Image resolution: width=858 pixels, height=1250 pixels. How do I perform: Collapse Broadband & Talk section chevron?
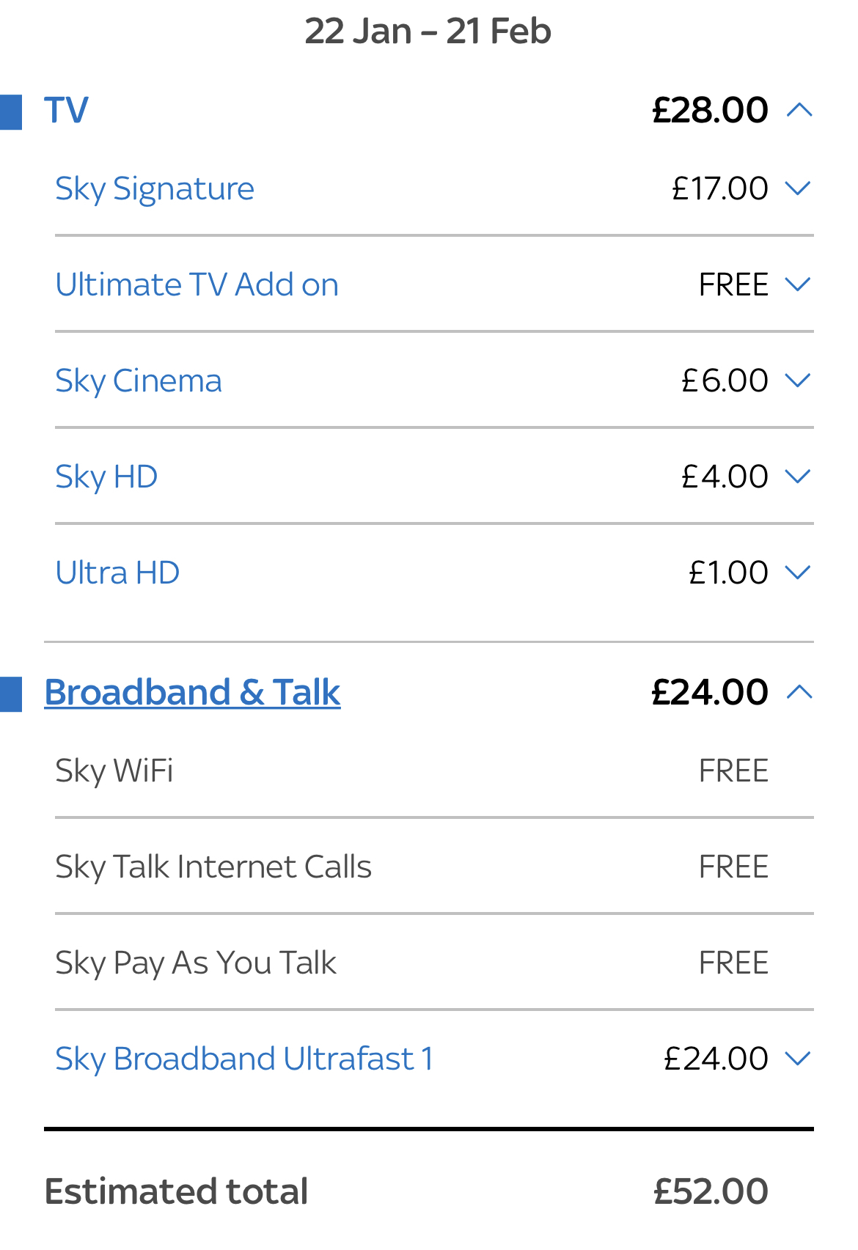[799, 692]
